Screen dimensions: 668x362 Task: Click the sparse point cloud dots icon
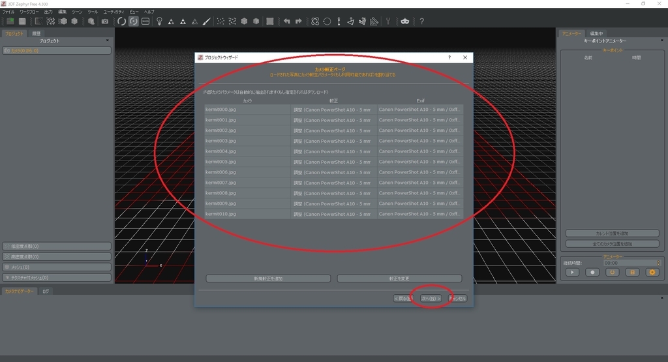(220, 22)
